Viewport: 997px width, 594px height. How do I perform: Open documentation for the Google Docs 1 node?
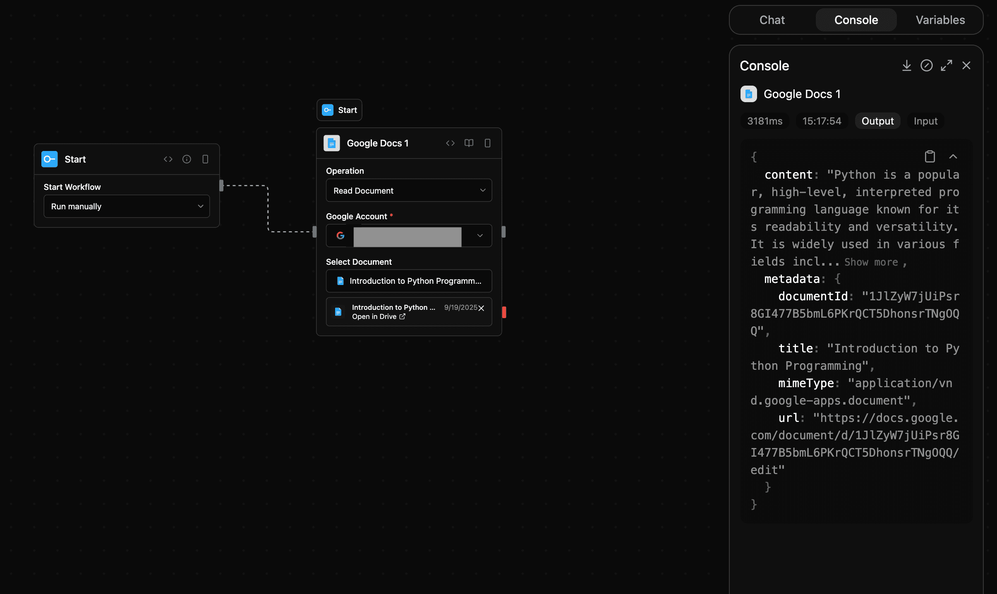468,143
